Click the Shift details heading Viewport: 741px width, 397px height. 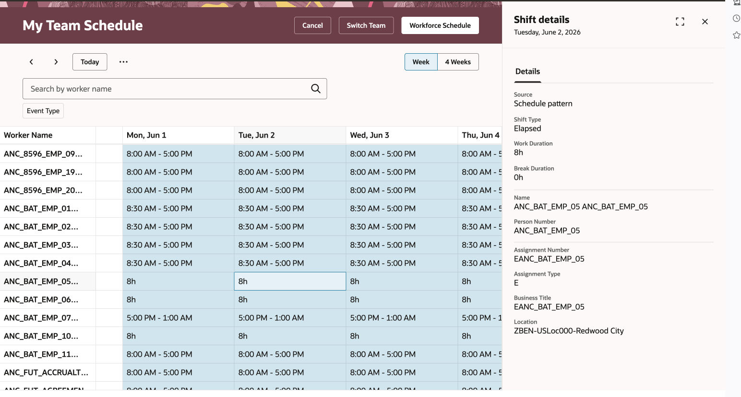pos(541,20)
